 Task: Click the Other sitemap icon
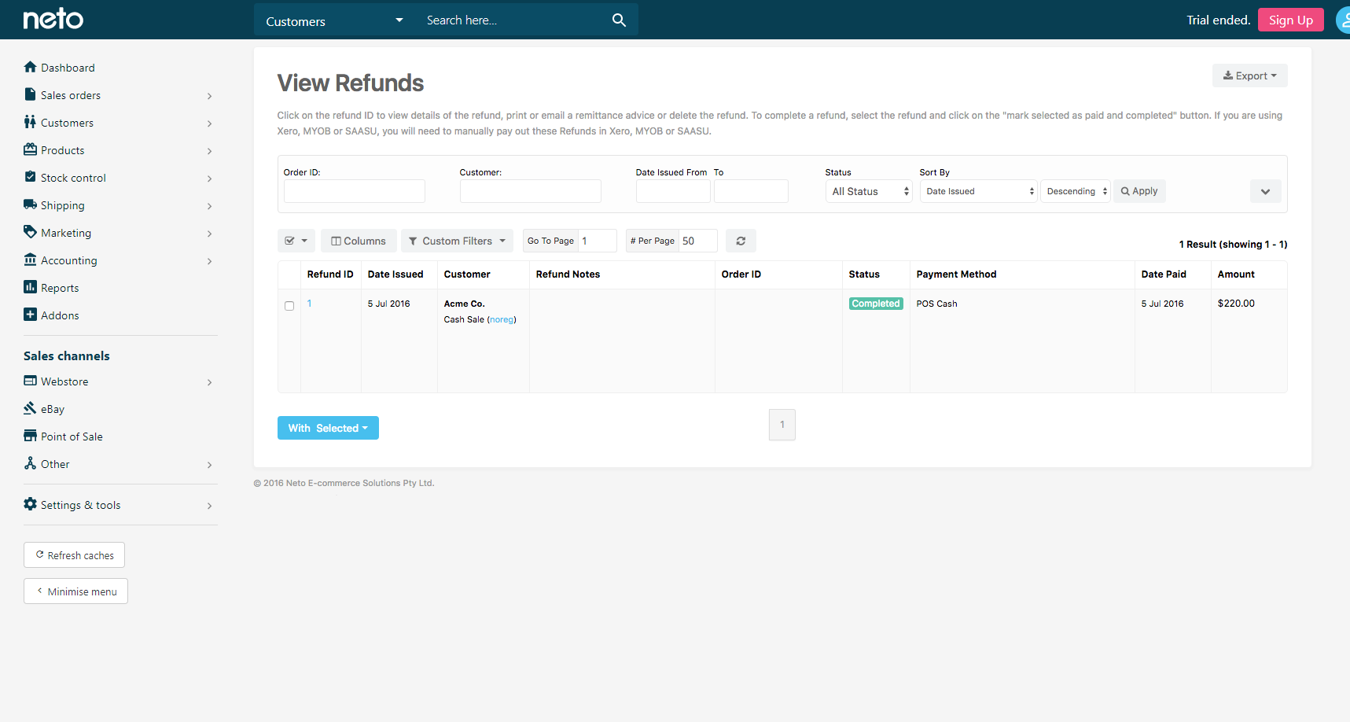pos(30,463)
